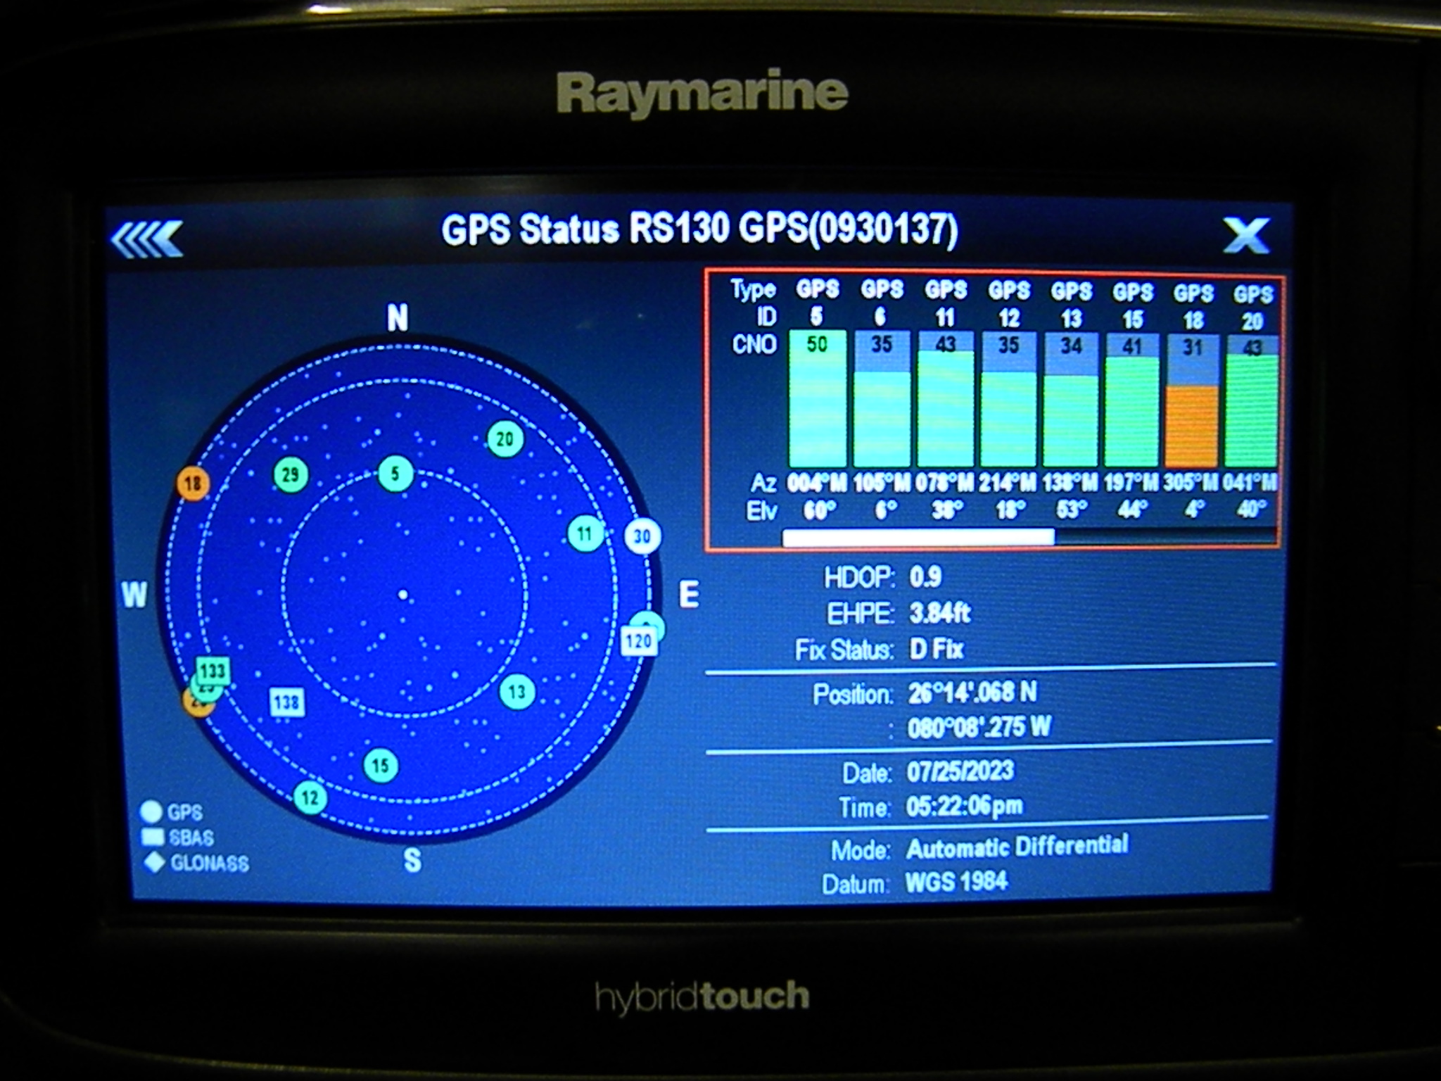
Task: Tap the GPS 12 signal bar
Action: [x=1008, y=399]
